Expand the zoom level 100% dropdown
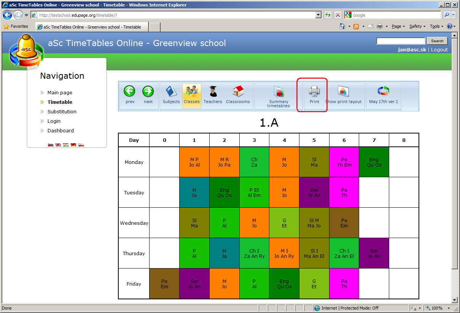 [449, 308]
